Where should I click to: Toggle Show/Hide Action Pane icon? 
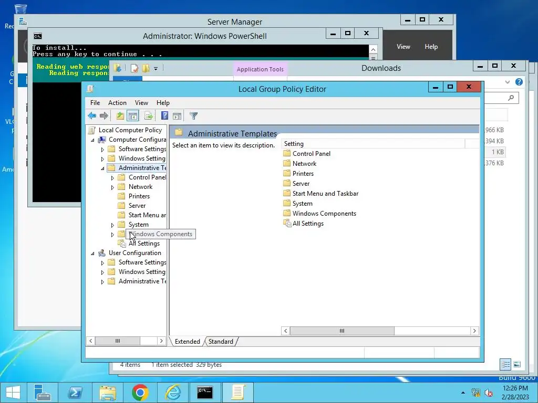coord(177,116)
